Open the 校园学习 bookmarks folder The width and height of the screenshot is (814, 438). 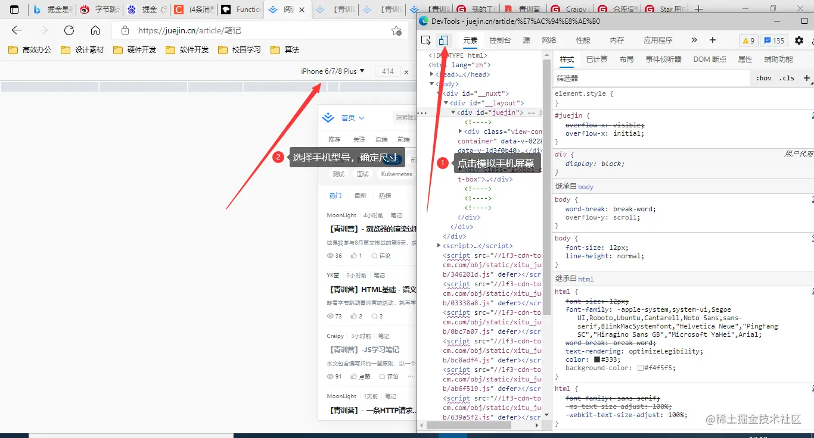click(240, 50)
